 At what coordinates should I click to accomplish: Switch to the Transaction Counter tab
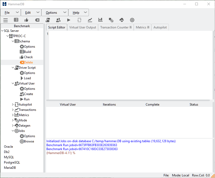[116, 27]
